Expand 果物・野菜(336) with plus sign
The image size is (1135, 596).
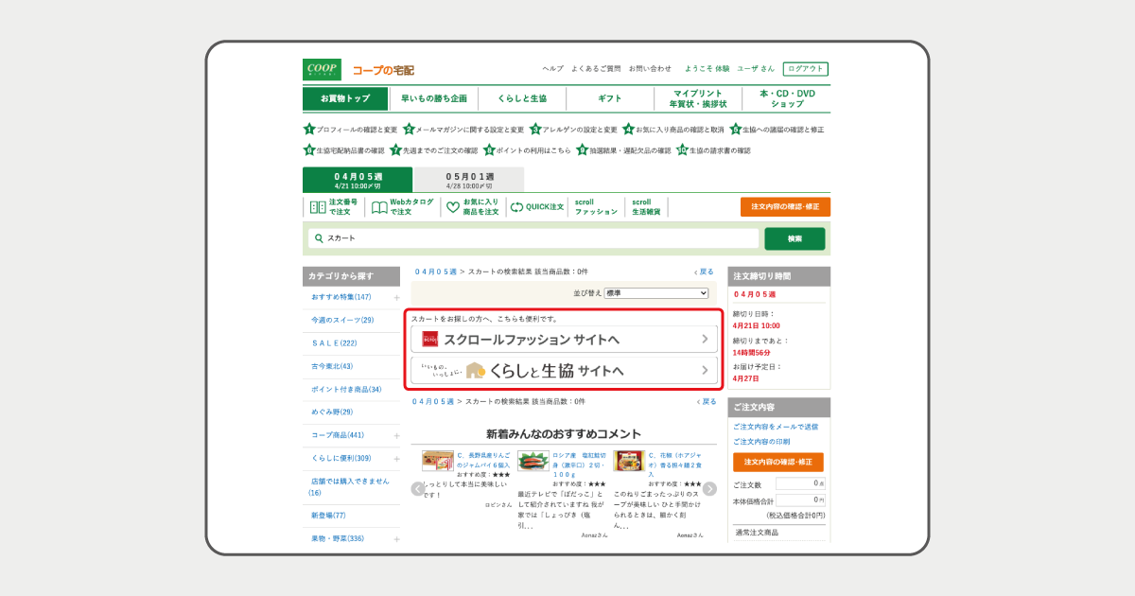click(396, 539)
